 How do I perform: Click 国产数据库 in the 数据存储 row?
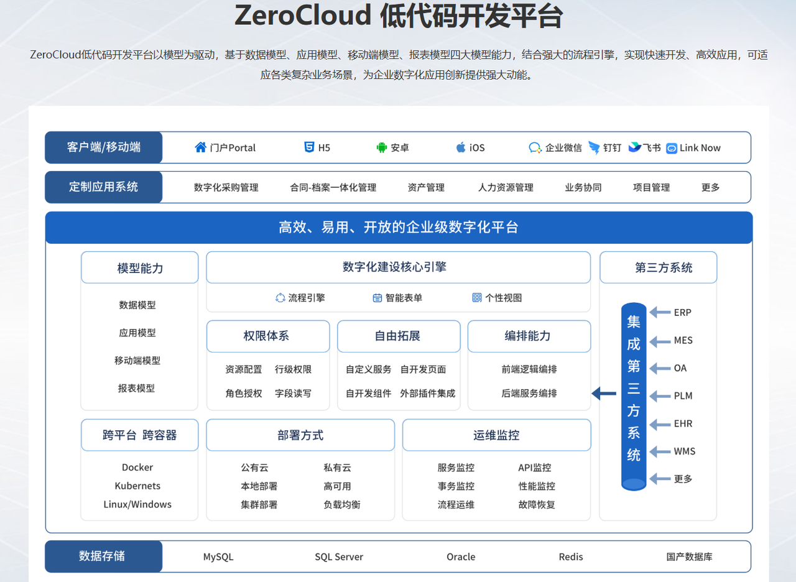click(690, 557)
